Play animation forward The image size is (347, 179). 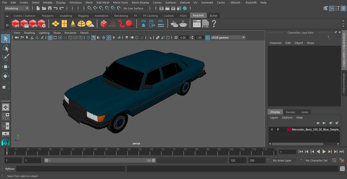[324, 152]
